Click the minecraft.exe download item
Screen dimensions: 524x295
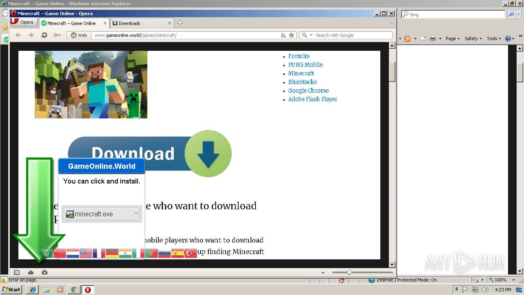coord(101,214)
